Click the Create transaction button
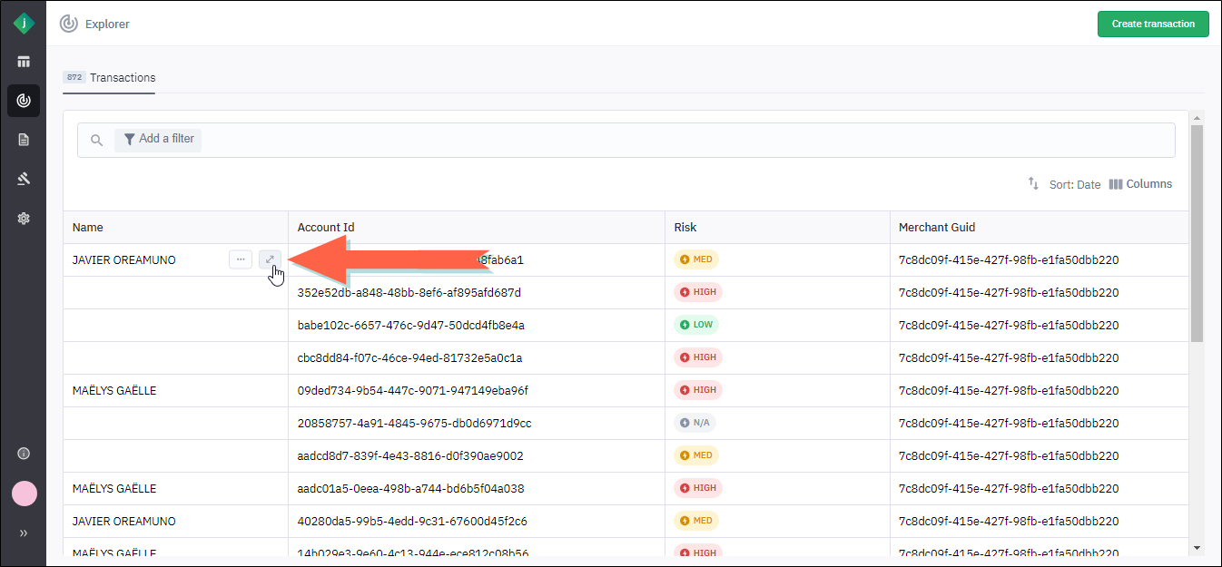 1152,24
